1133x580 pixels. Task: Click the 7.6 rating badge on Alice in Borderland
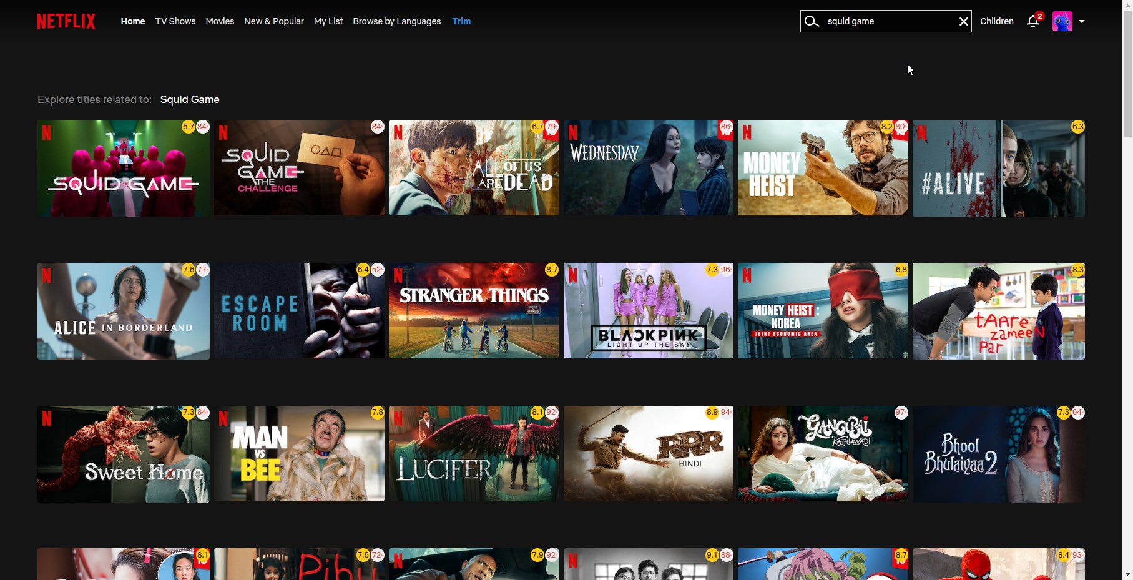click(188, 270)
